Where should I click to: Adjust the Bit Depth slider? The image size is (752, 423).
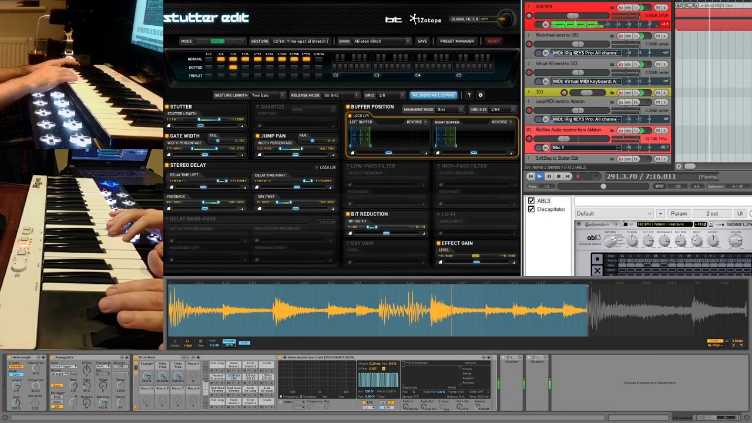387,233
